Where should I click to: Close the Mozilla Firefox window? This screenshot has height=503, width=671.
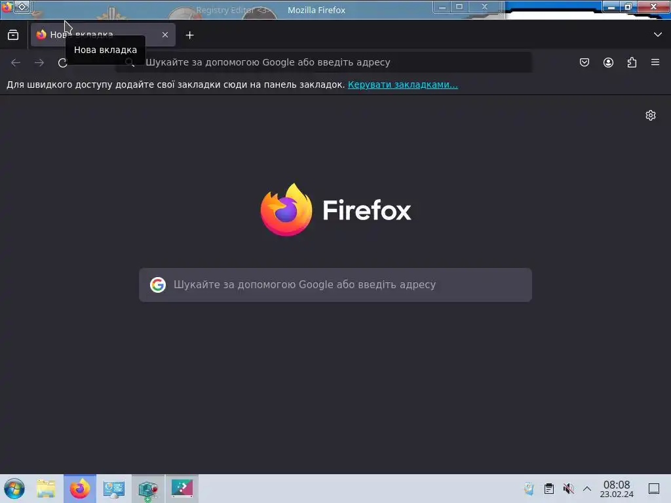point(653,7)
